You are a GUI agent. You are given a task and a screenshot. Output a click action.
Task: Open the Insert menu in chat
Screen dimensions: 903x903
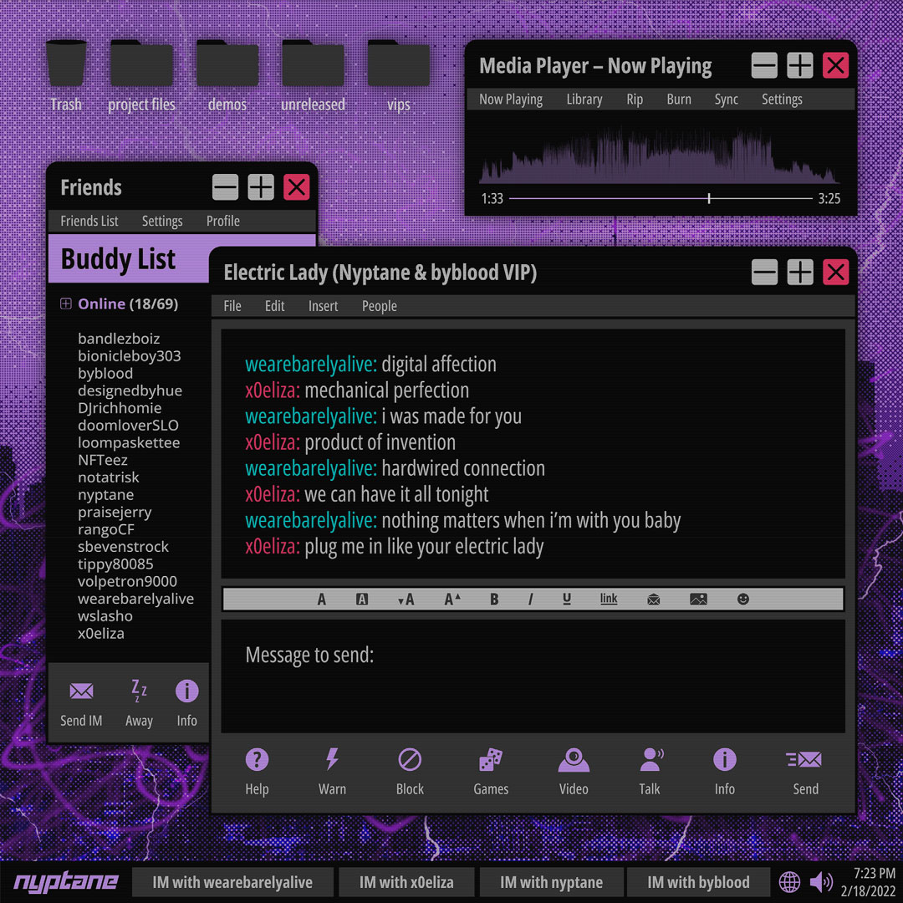(x=323, y=306)
